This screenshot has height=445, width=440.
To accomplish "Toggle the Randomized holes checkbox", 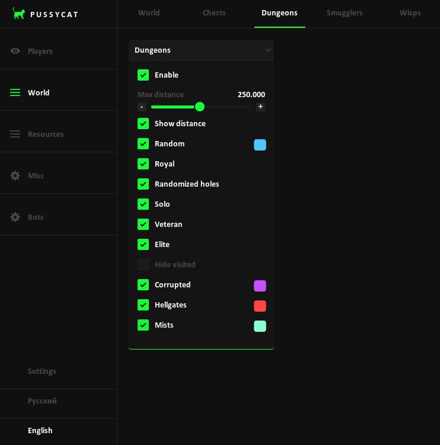I will click(143, 184).
